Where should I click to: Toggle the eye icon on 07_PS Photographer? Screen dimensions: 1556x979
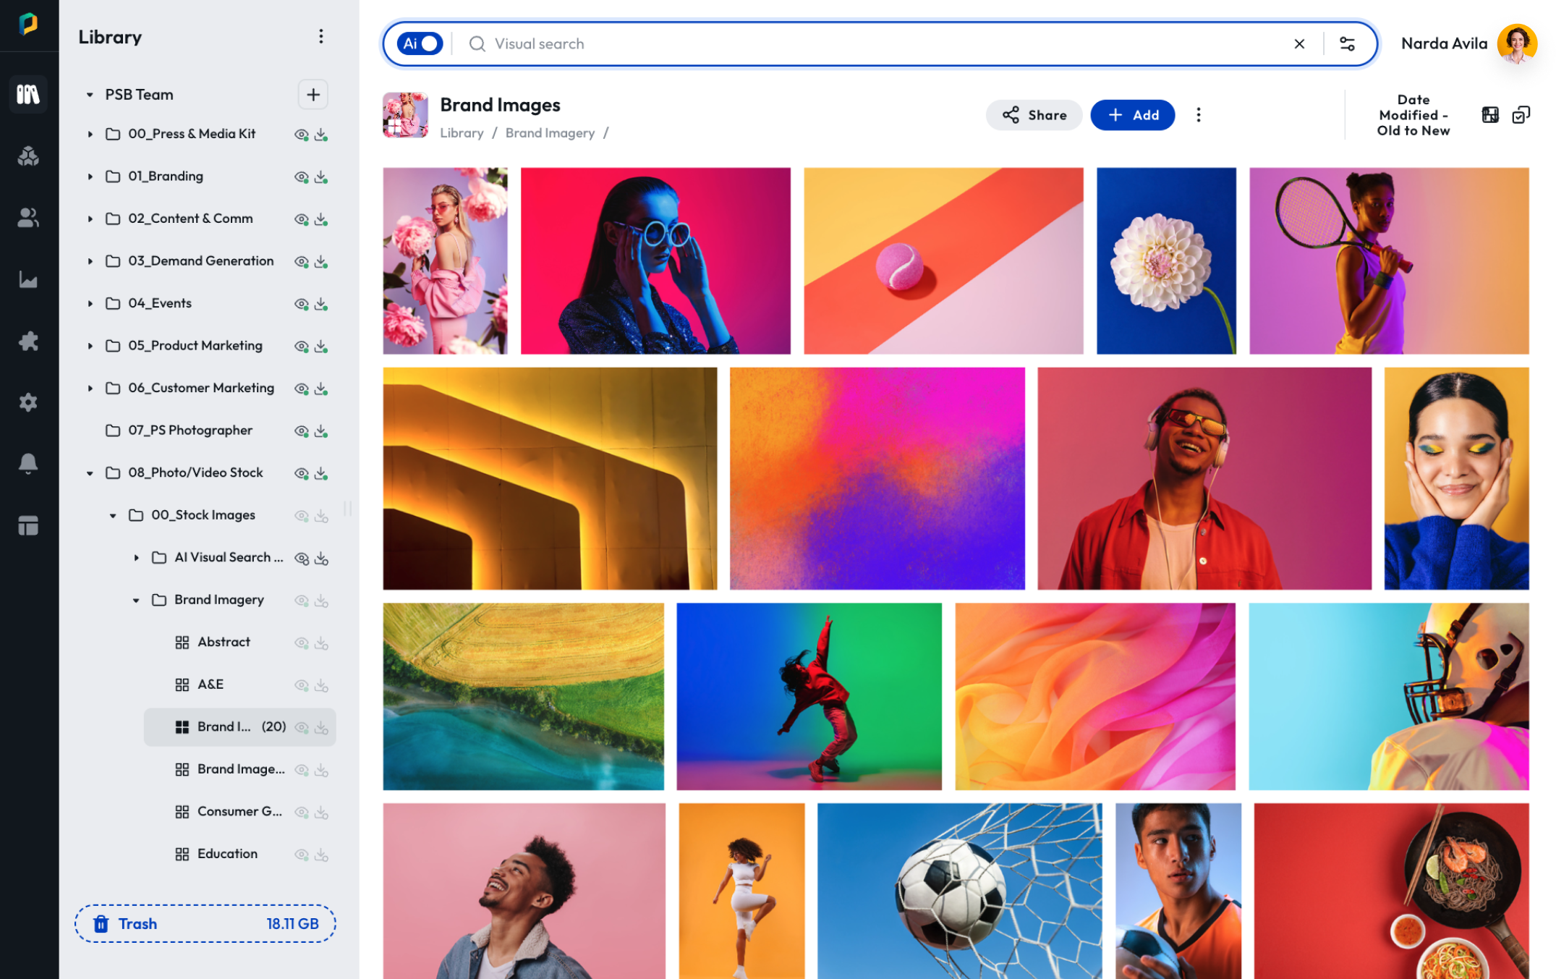point(302,430)
